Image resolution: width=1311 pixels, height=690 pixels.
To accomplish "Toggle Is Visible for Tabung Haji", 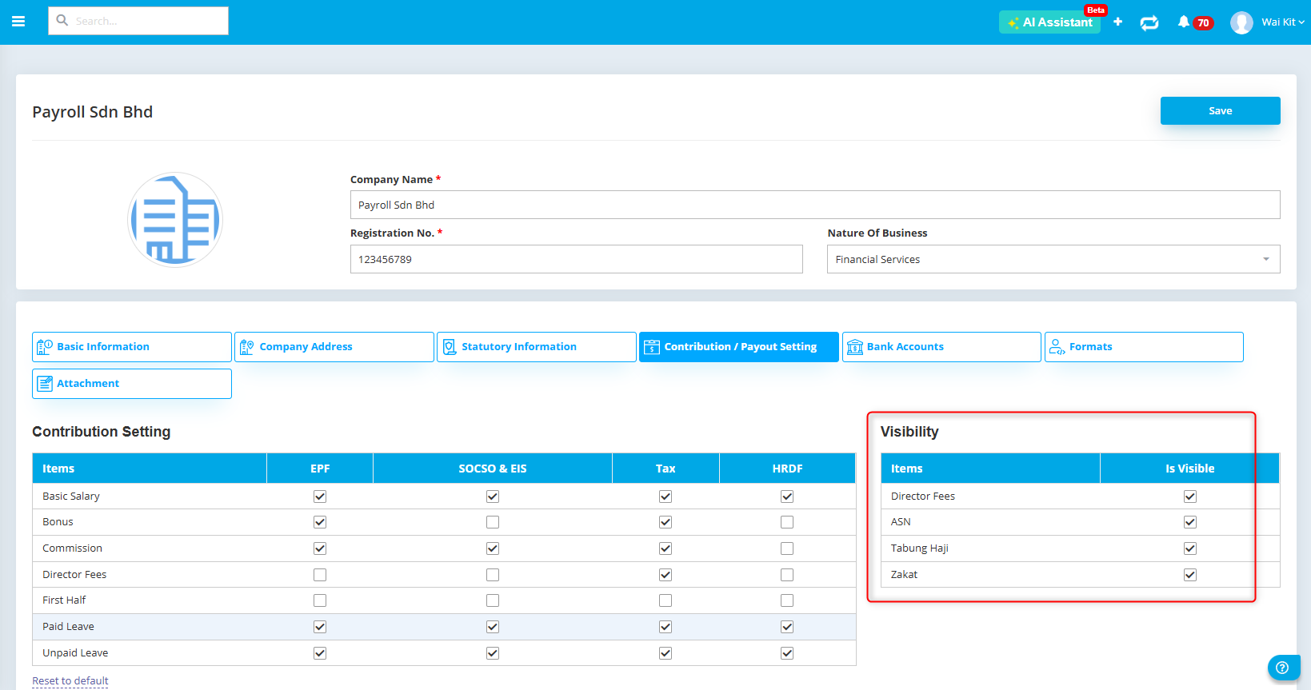I will click(1190, 548).
